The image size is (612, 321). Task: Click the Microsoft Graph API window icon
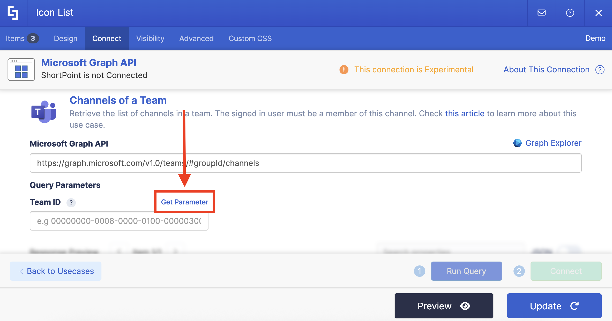point(21,70)
